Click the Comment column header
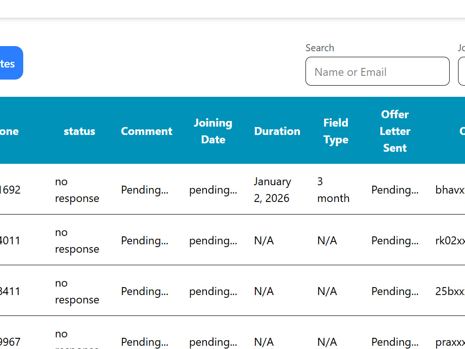 click(x=146, y=131)
